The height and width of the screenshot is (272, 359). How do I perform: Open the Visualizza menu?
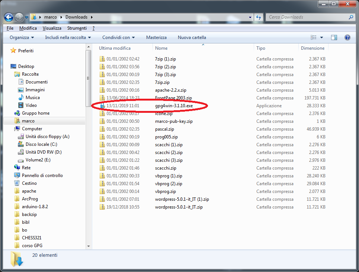tap(52, 28)
